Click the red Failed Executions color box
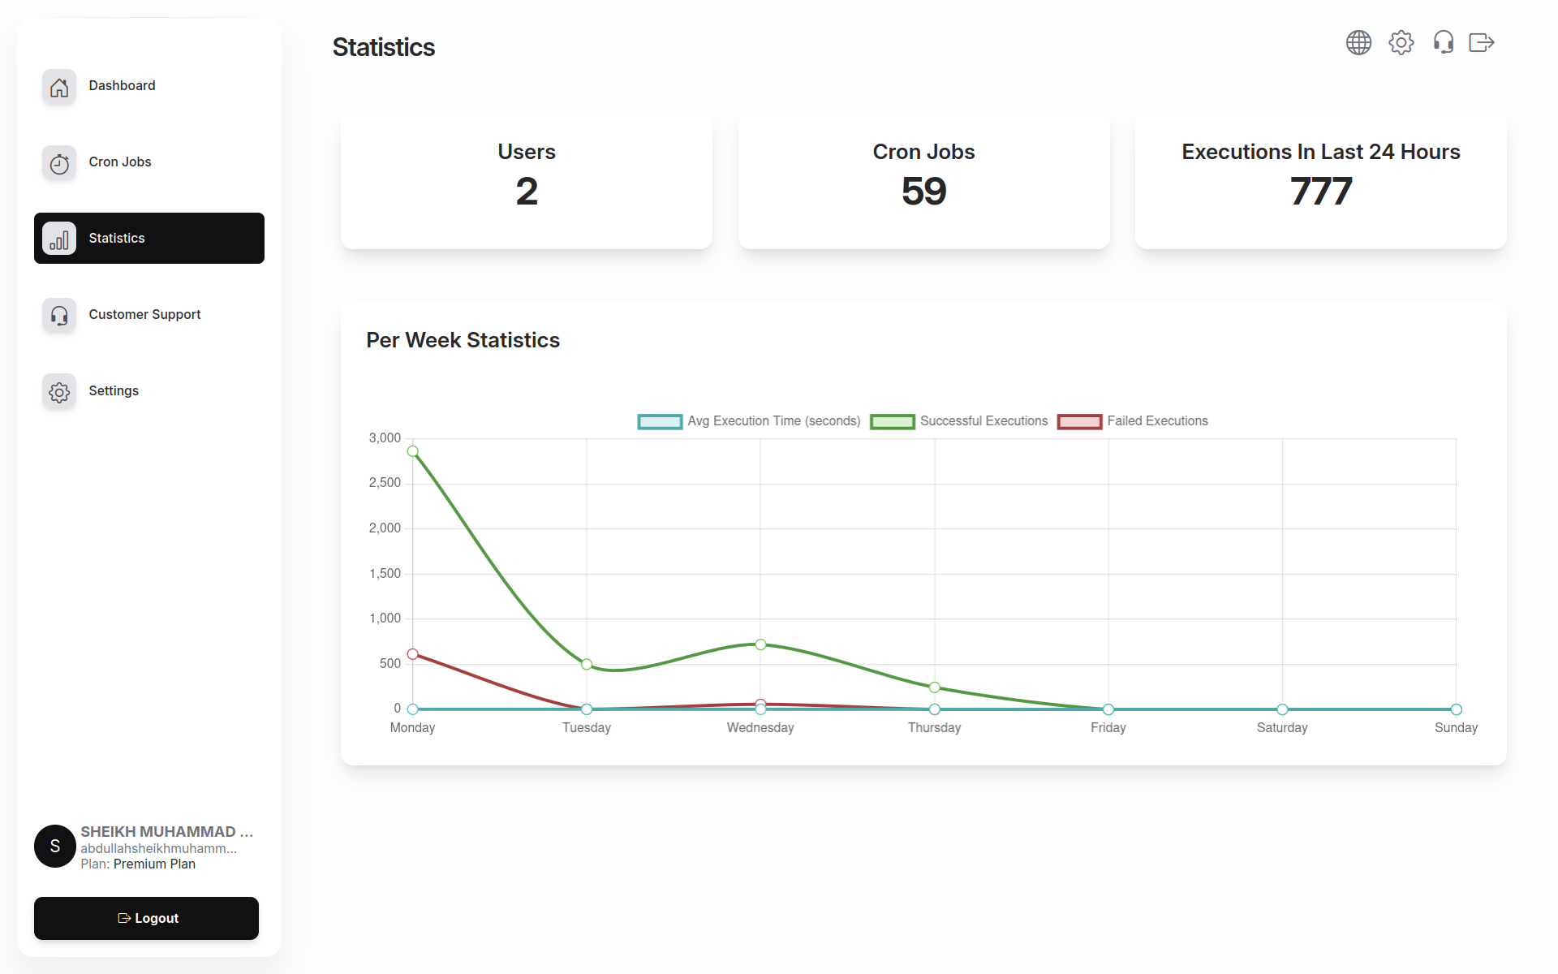Screen dimensions: 1558x974 (1079, 421)
